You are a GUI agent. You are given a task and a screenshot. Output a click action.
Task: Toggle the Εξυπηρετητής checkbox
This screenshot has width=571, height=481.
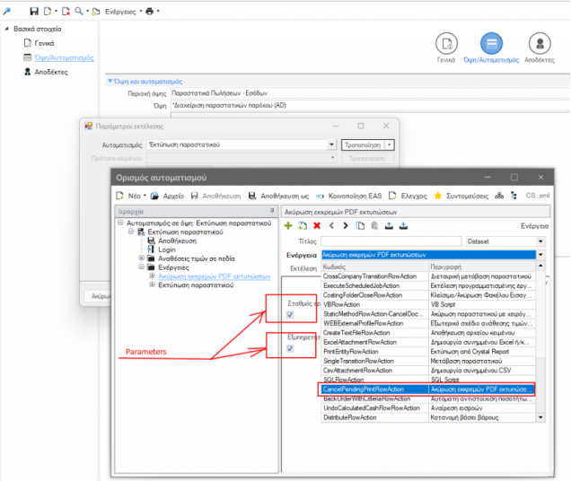(x=290, y=348)
